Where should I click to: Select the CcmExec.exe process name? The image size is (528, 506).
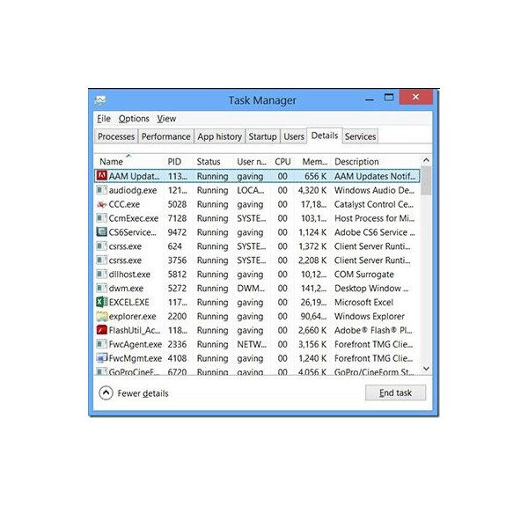134,218
